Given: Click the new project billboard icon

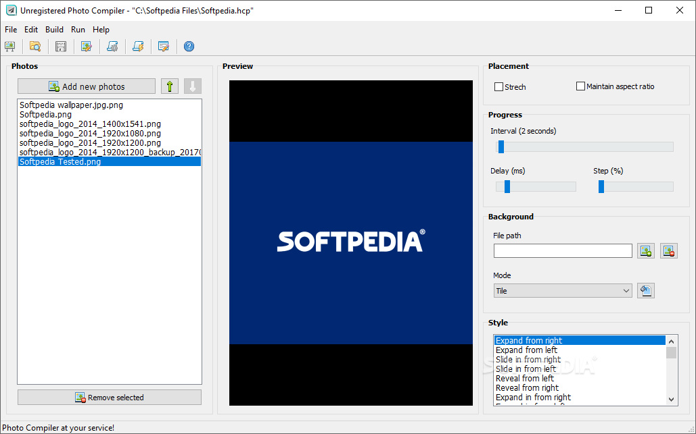Looking at the screenshot, I should click(9, 46).
